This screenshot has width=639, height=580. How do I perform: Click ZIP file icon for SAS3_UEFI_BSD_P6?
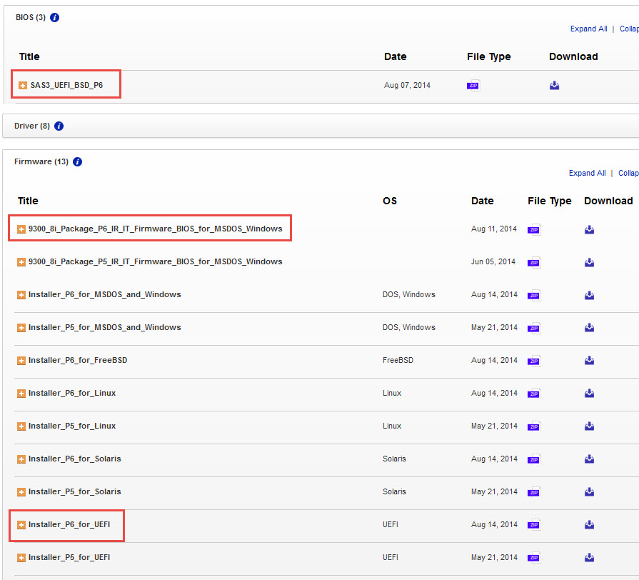click(473, 86)
